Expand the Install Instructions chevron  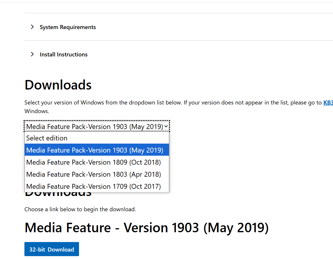(32, 54)
